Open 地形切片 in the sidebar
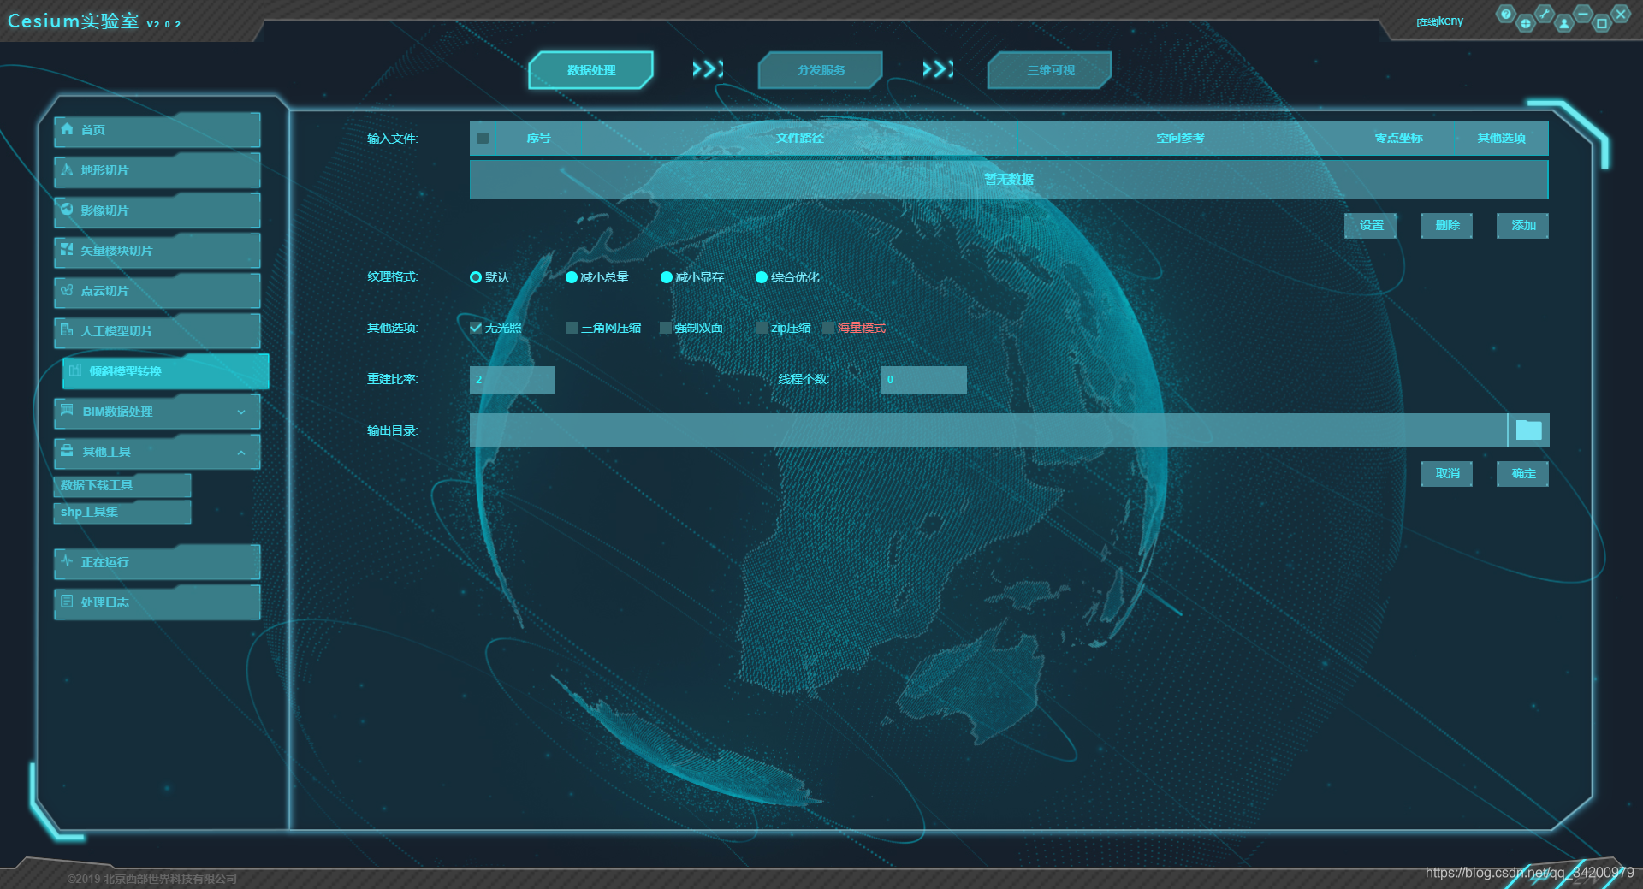This screenshot has height=889, width=1643. click(157, 170)
